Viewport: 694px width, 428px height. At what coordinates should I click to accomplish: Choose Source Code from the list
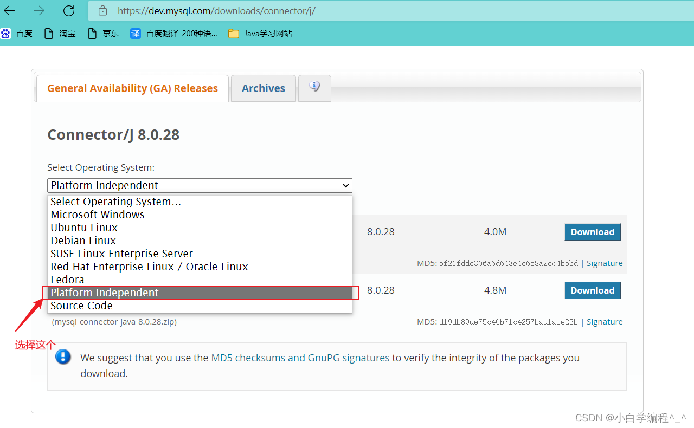click(200, 306)
